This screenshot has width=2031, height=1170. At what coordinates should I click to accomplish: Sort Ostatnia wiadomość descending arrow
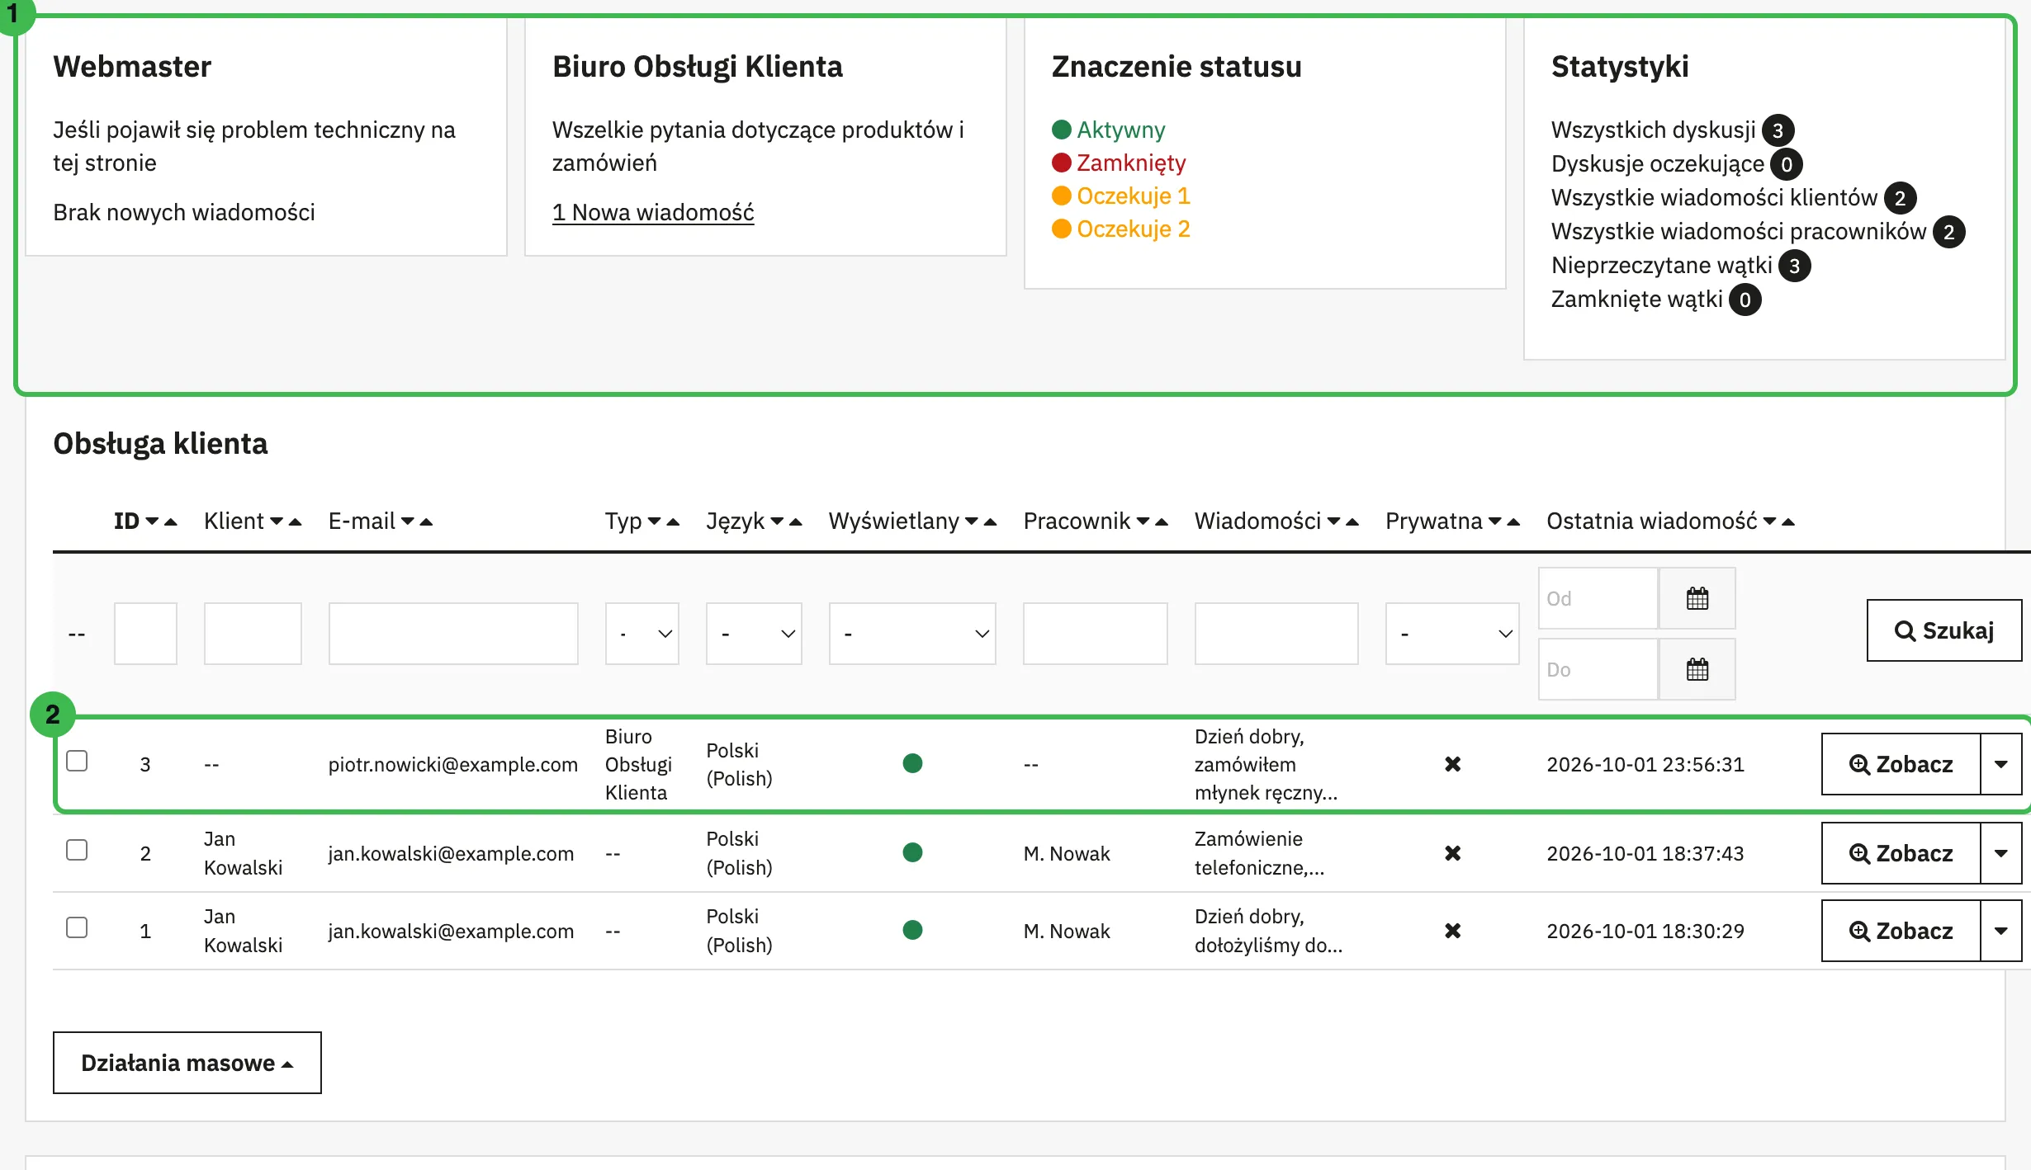click(1769, 521)
